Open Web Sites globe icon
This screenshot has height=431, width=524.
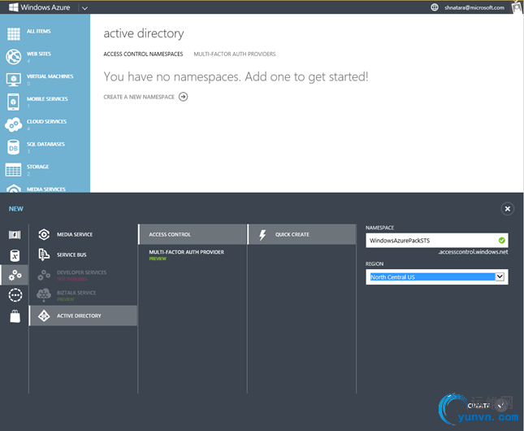(13, 57)
